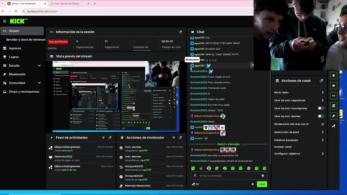This screenshot has width=347, height=195.
Task: Click the purple microphone icon in message box
Action: pos(195,176)
